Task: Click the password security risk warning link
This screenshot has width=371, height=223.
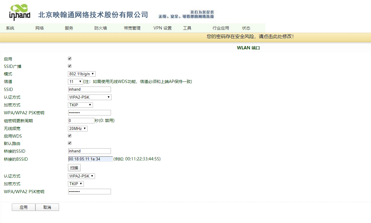Action: pyautogui.click(x=250, y=37)
